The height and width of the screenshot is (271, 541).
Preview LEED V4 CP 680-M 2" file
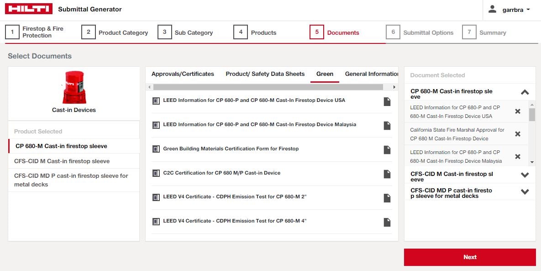coord(387,198)
